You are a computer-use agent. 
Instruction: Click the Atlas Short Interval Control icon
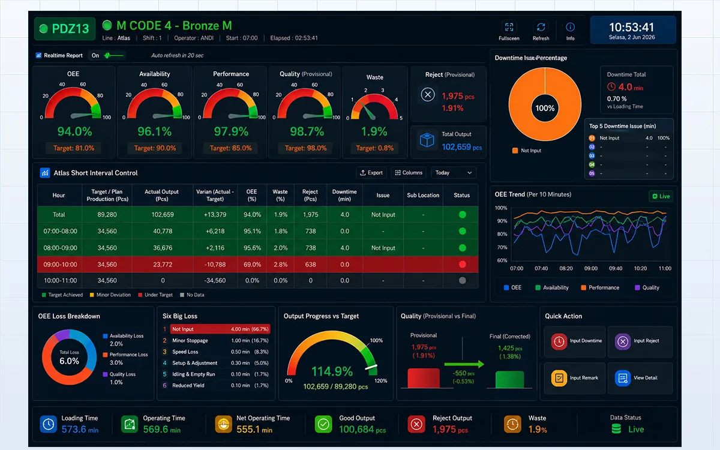(45, 173)
